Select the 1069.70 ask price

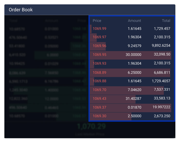pyautogui.click(x=100, y=90)
